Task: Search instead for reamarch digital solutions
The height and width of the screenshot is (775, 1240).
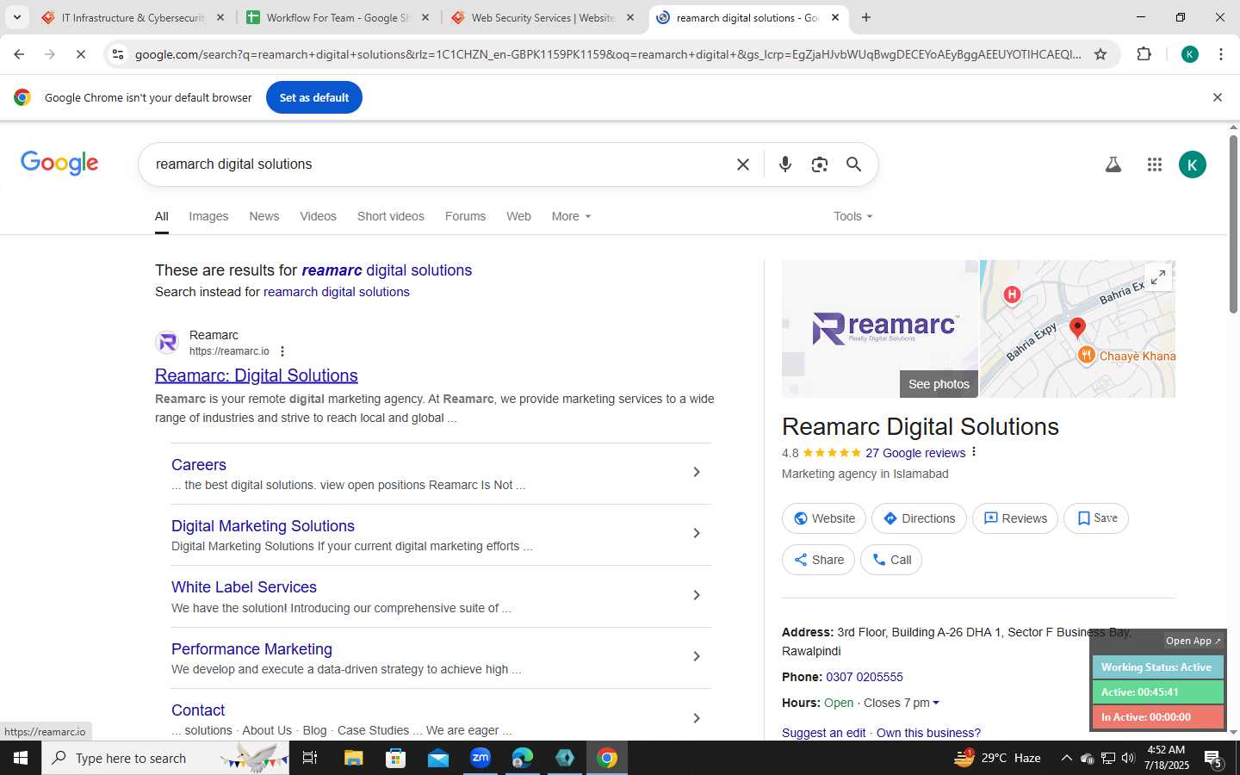Action: point(337,292)
